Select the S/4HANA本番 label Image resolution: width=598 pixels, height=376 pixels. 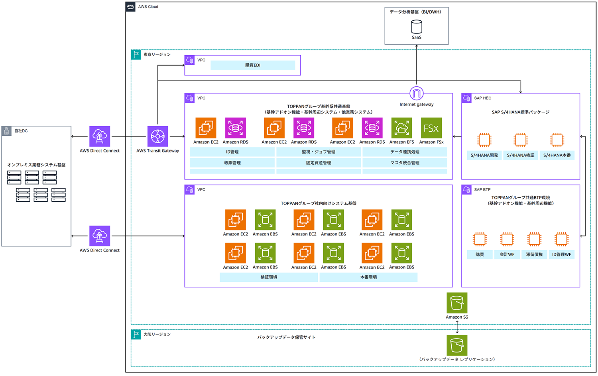click(557, 156)
